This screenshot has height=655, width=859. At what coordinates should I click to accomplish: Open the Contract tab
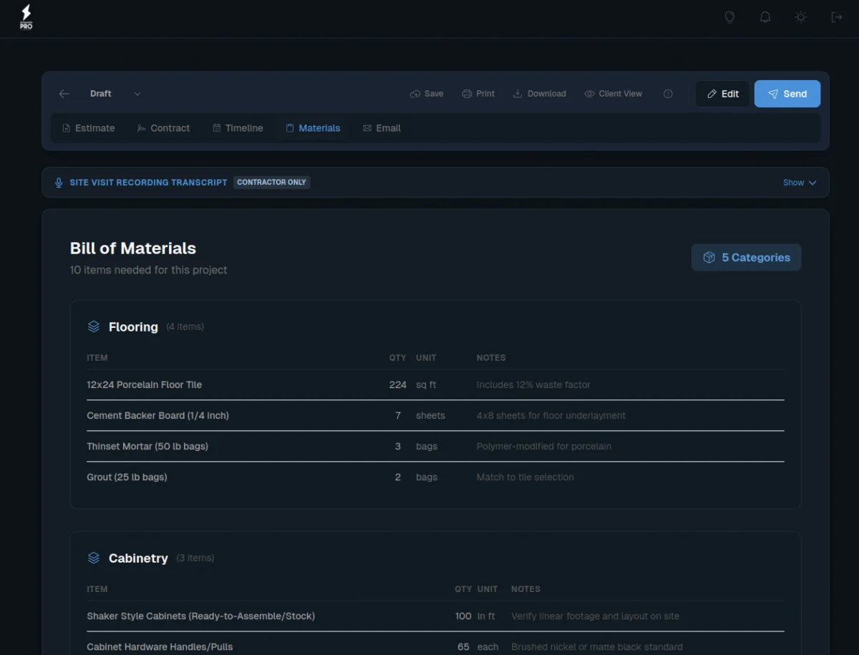pos(163,128)
